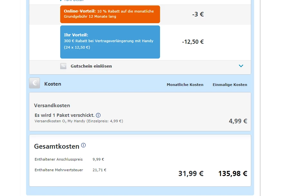Click the Gesamtkosten heading
Image resolution: width=294 pixels, height=196 pixels.
[x=57, y=146]
